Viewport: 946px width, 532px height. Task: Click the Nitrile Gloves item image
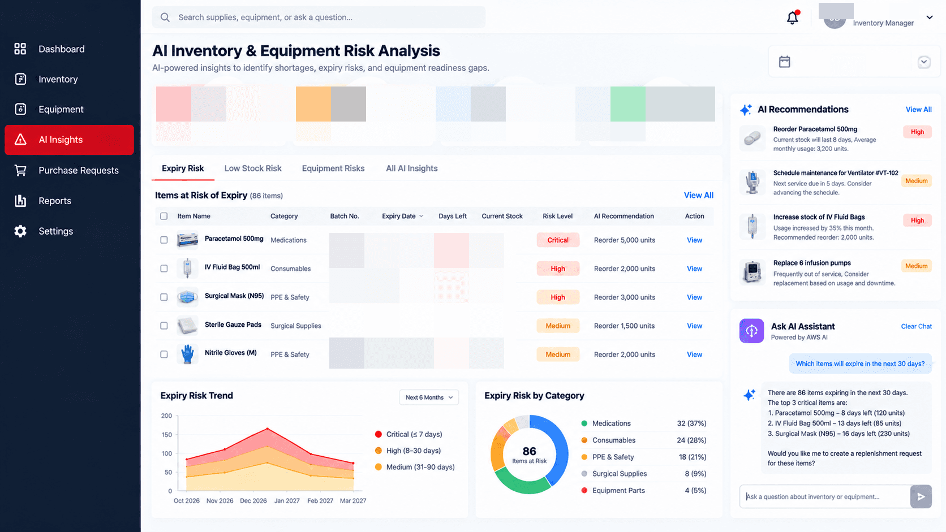187,354
